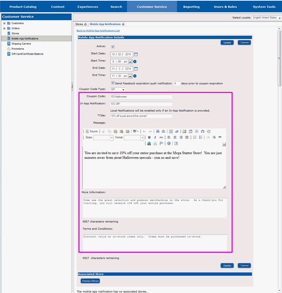Click the bottom Cancel button
This screenshot has width=282, height=293.
pos(244,266)
